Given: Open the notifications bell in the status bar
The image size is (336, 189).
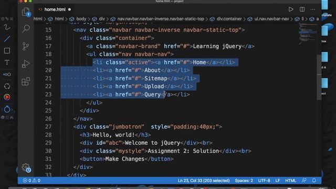Looking at the screenshot, I should (x=314, y=181).
